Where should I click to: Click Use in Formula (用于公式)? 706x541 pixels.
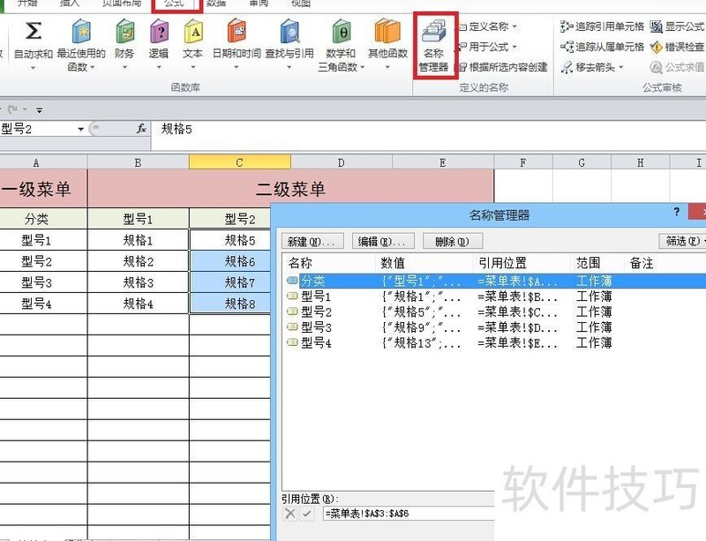click(x=489, y=47)
